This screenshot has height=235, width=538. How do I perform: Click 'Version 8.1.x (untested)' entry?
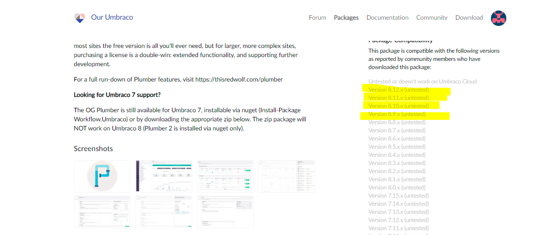397,179
